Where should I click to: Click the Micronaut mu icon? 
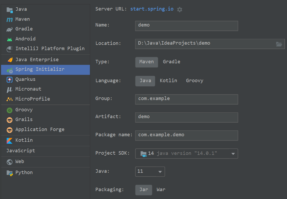click(x=9, y=90)
